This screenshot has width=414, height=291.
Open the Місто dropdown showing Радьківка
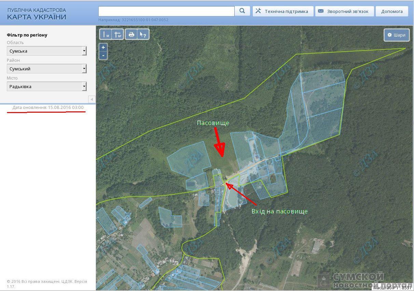tap(47, 86)
